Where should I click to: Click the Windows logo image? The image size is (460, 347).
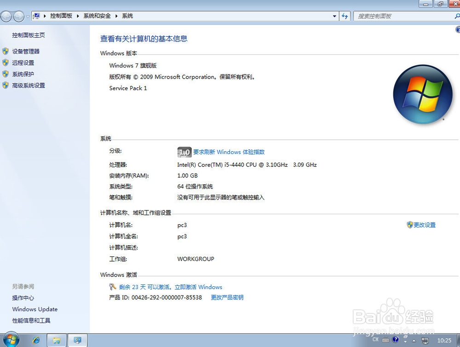pos(423,94)
